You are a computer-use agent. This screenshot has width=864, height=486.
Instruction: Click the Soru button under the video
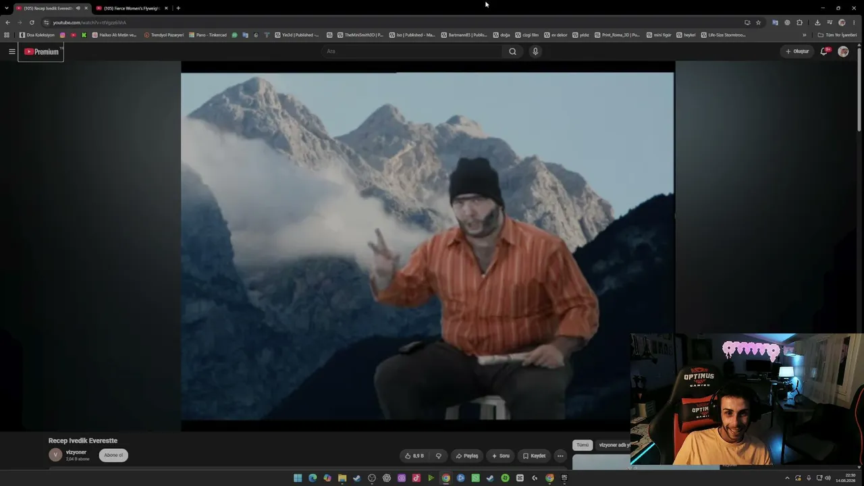[x=500, y=456]
